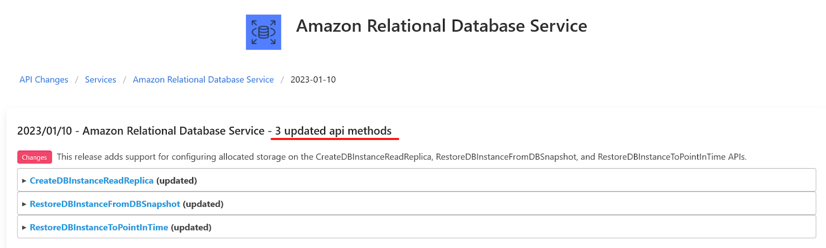The width and height of the screenshot is (826, 248).
Task: Click '(updated)' label beside CreateDBInstanceReadReplica
Action: [177, 180]
